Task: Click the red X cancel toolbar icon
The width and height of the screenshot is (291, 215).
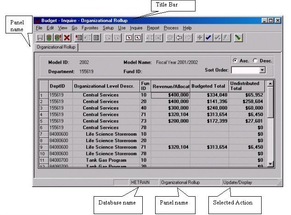Action: pyautogui.click(x=67, y=38)
